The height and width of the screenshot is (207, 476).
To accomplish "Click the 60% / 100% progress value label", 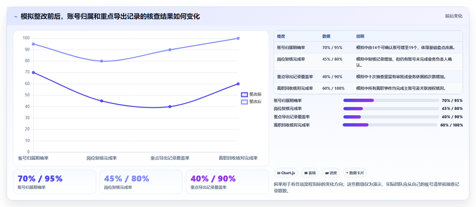I will [451, 125].
